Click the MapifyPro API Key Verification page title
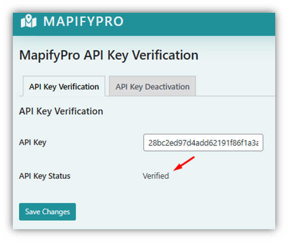Viewport: 288px width, 242px height. [109, 55]
